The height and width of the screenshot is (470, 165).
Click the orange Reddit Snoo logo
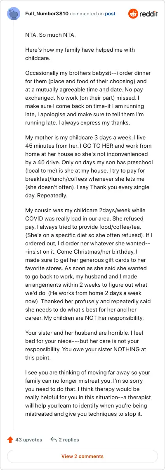pyautogui.click(x=133, y=14)
